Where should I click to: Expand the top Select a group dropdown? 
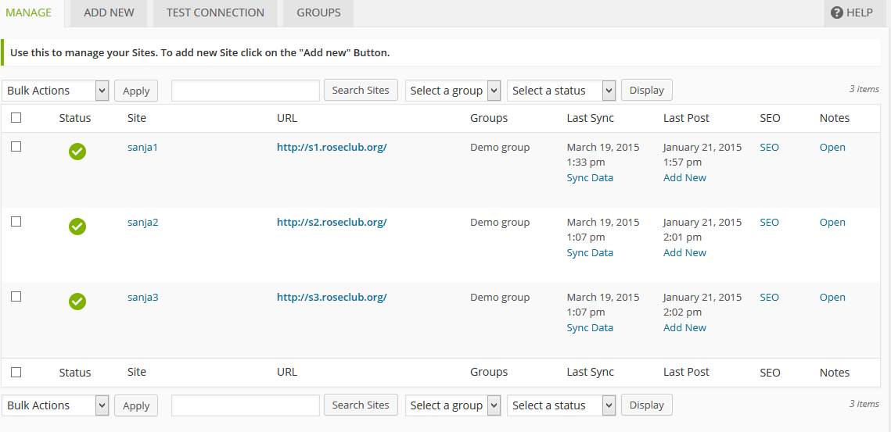[453, 91]
